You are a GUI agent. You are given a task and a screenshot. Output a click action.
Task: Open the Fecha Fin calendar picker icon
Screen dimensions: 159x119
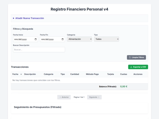pos(62,39)
